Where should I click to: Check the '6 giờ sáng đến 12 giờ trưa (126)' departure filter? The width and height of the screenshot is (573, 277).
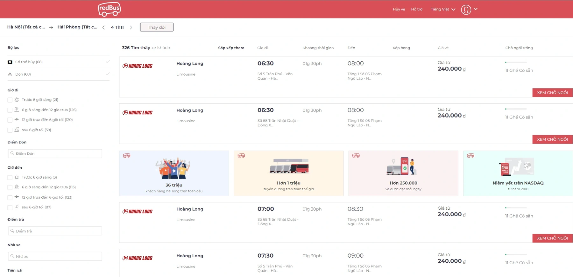pos(10,110)
